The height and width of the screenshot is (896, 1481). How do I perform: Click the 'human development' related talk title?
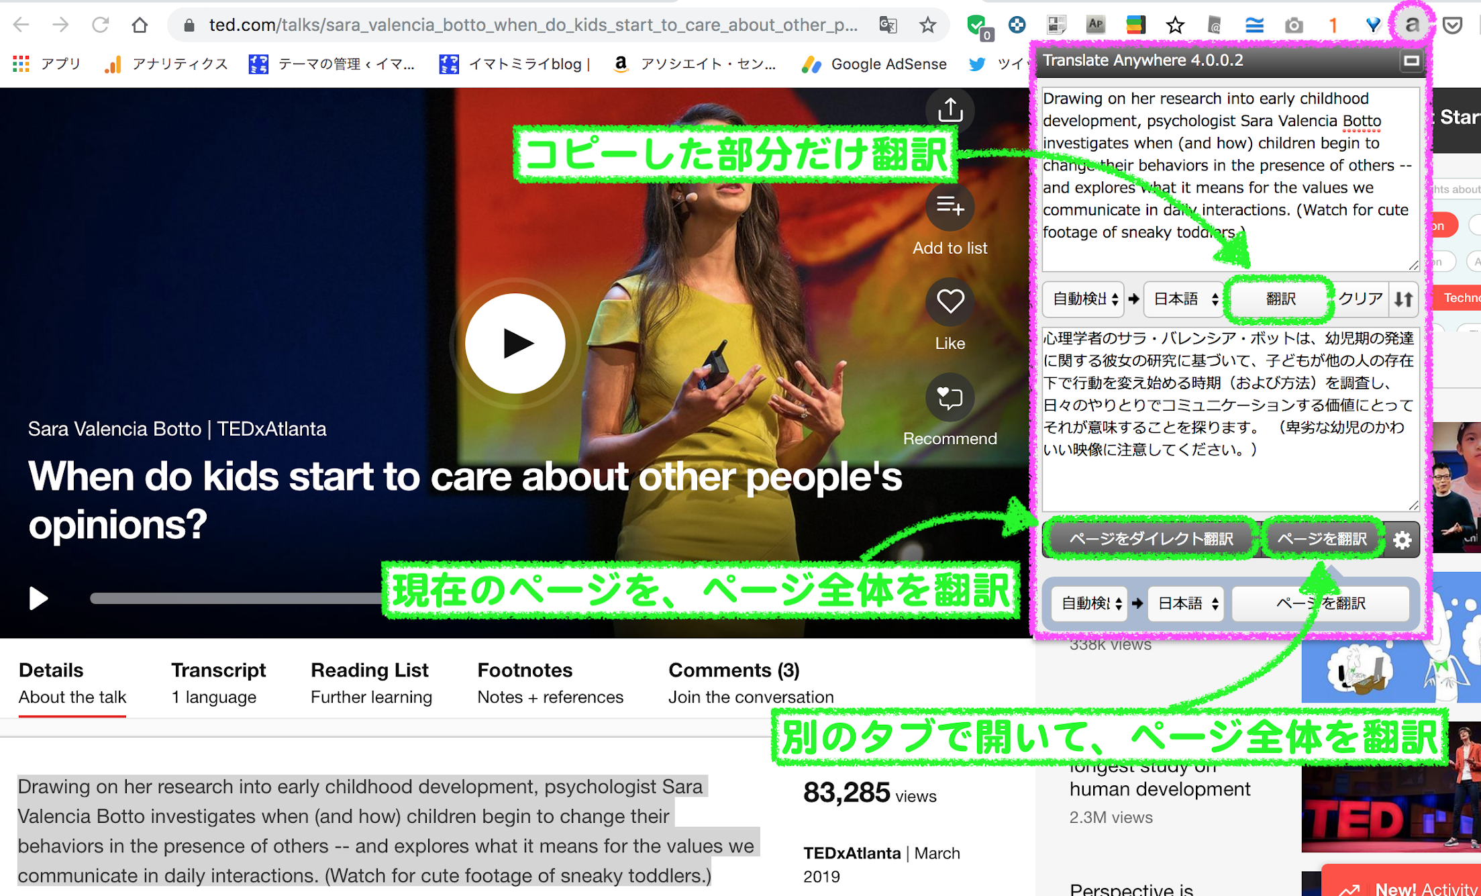click(x=1160, y=789)
